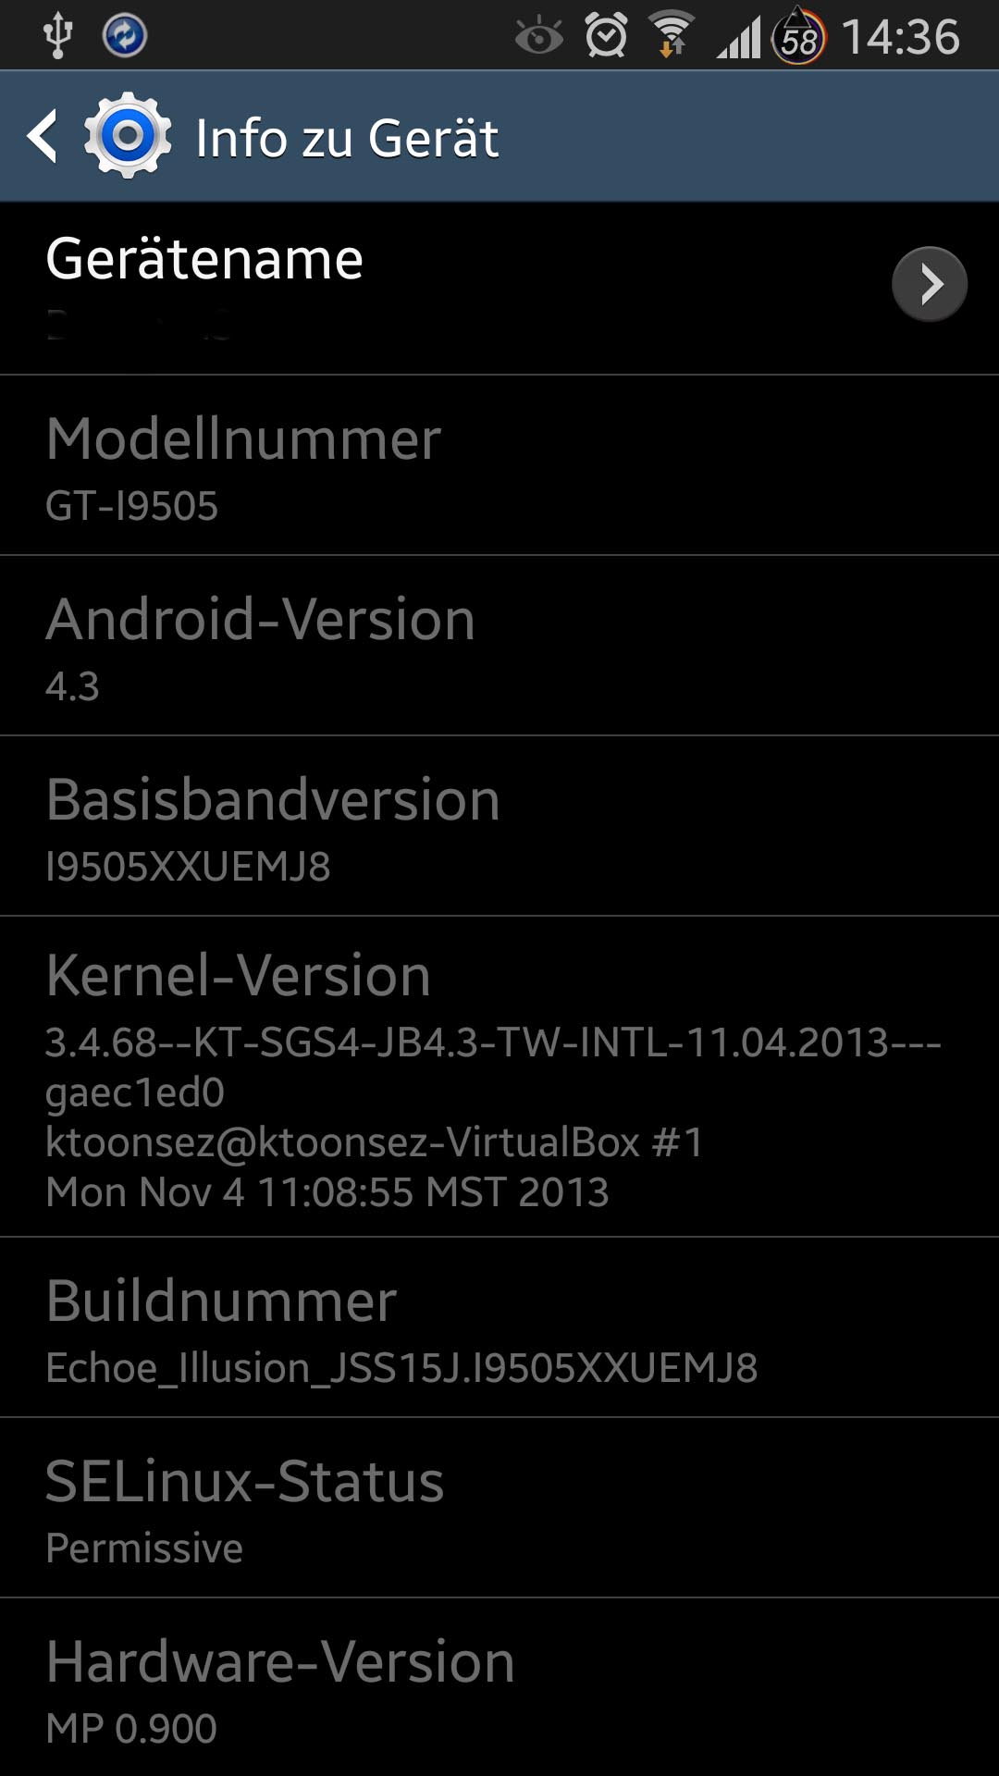
Task: Tap the Info zu Gerät title
Action: [x=347, y=139]
